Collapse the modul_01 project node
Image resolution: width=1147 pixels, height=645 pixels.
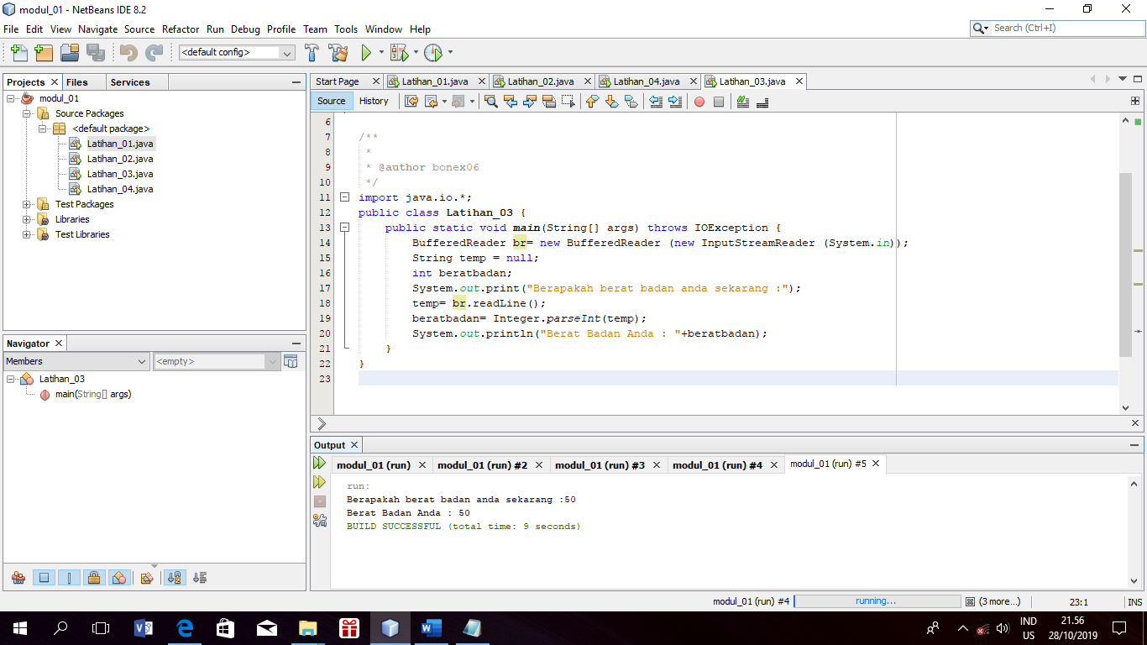11,98
